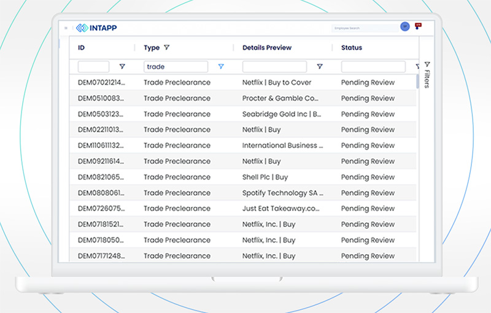Click the blue Type filter funnel icon
The width and height of the screenshot is (491, 313).
pos(221,67)
